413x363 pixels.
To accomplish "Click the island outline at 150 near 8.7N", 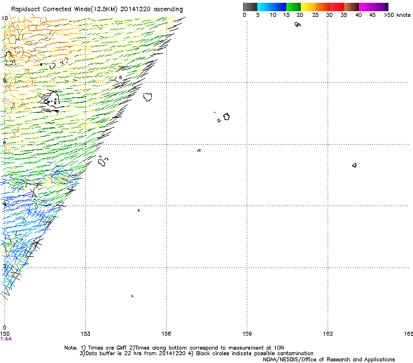I will tap(9, 59).
